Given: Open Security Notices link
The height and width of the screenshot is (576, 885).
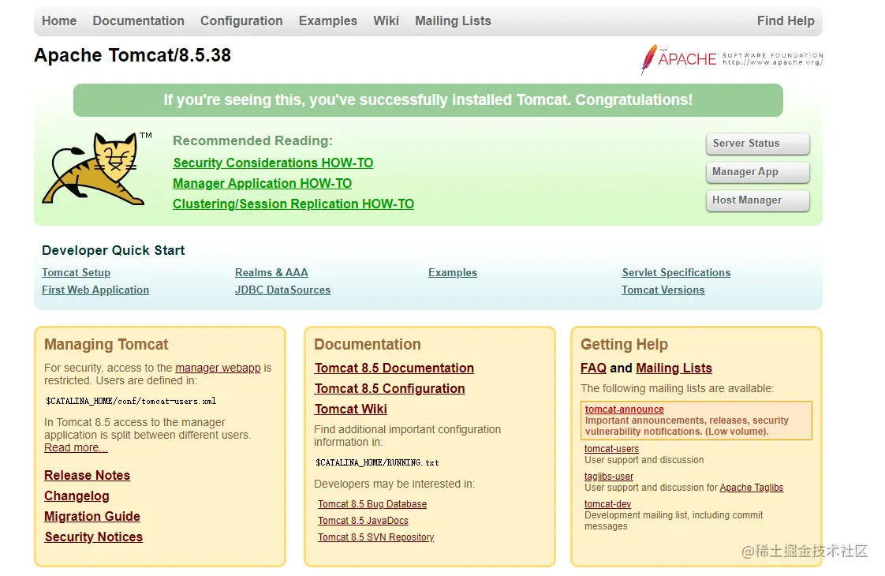Looking at the screenshot, I should pyautogui.click(x=94, y=537).
